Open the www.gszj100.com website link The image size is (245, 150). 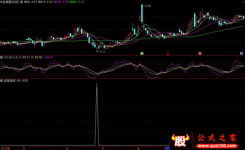[x=217, y=146]
